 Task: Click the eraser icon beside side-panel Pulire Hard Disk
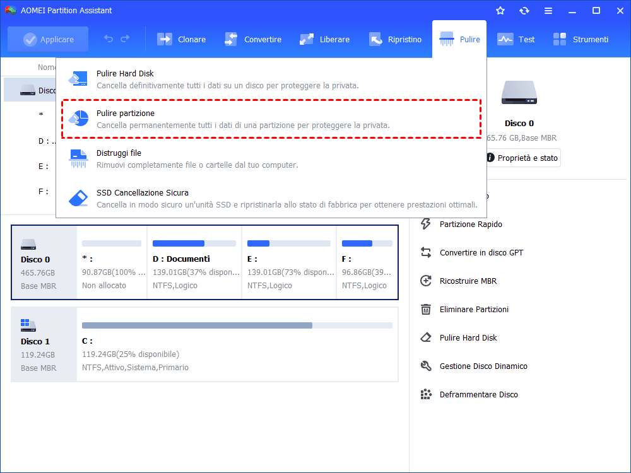[x=426, y=337]
